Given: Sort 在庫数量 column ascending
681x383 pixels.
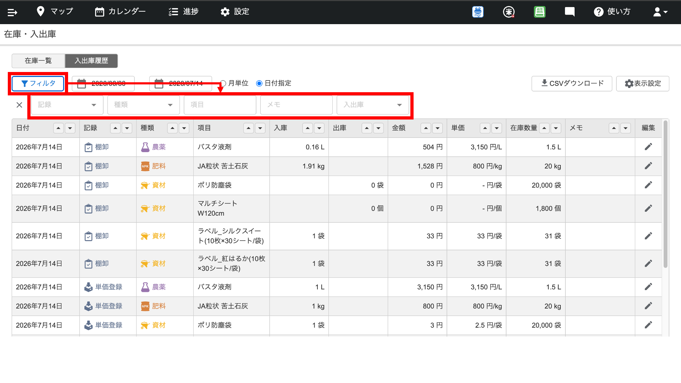Looking at the screenshot, I should coord(544,128).
